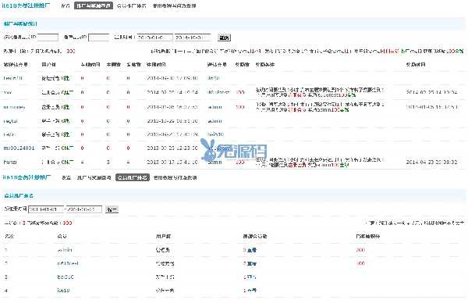The width and height of the screenshot is (468, 300).
Task: Open the admin member link in ranking table
Action: click(x=65, y=250)
